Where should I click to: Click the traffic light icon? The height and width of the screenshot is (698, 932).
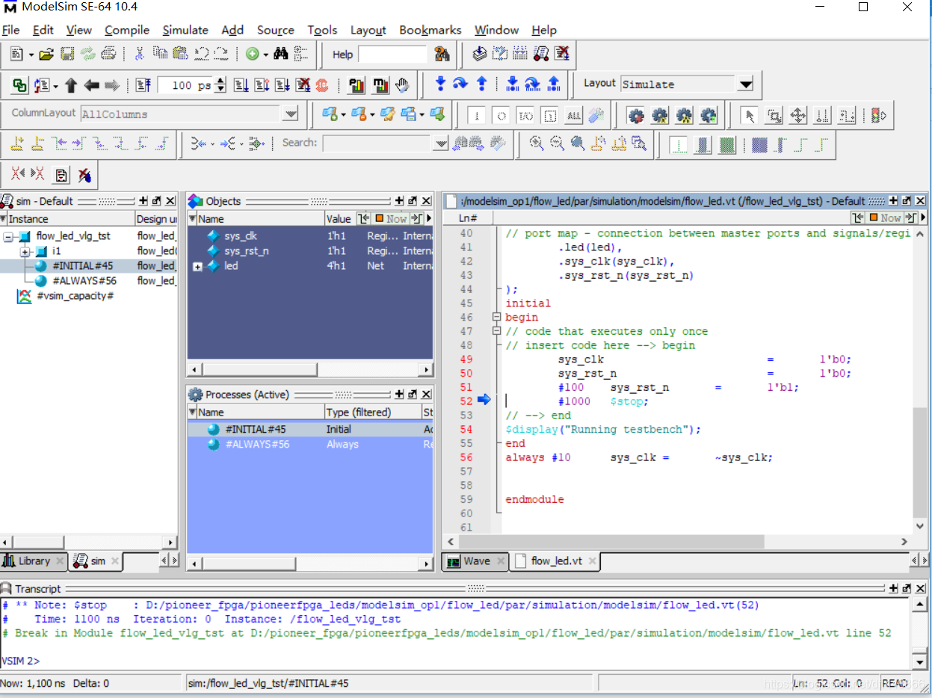point(878,115)
